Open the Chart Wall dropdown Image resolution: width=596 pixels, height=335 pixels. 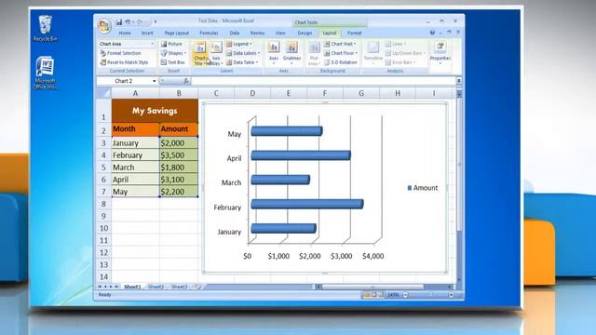pyautogui.click(x=340, y=44)
